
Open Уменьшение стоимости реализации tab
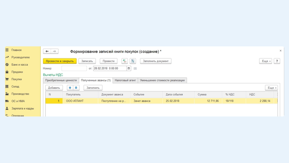click(162, 80)
